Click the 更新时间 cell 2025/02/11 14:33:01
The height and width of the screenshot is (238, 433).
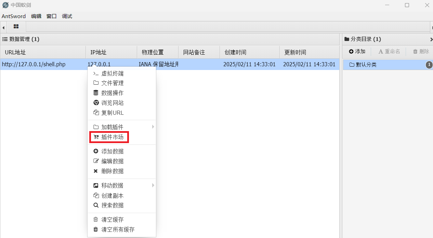click(x=309, y=64)
